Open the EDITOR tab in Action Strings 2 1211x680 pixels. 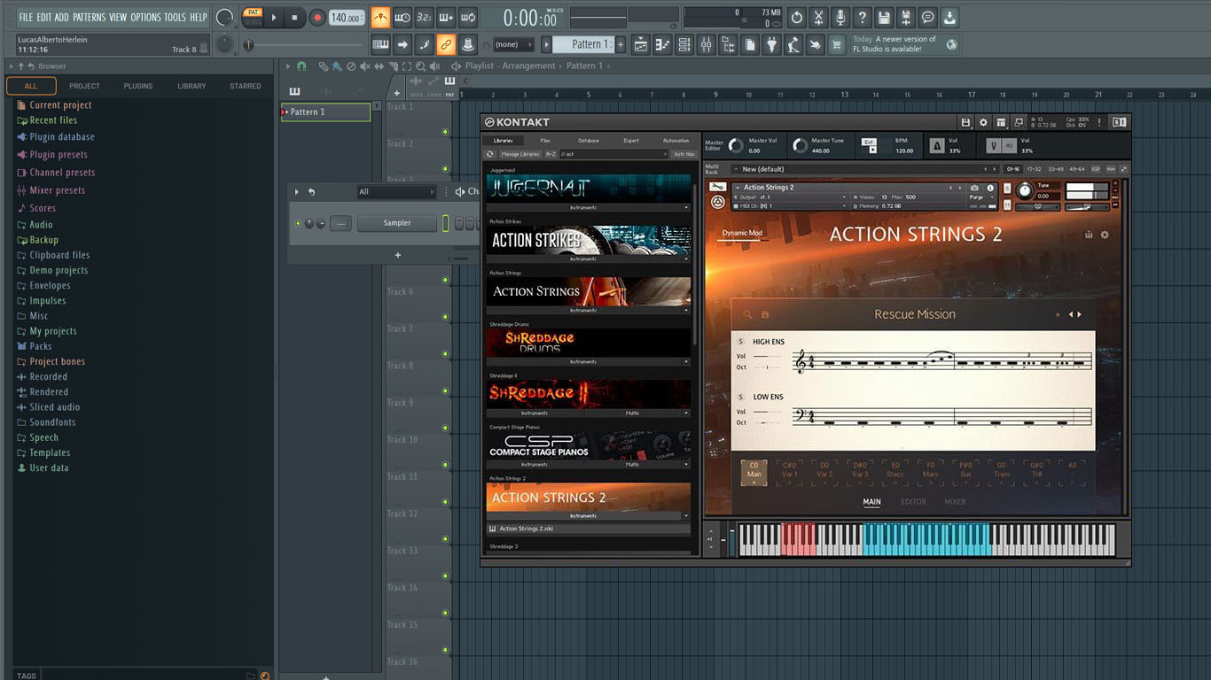pos(913,502)
